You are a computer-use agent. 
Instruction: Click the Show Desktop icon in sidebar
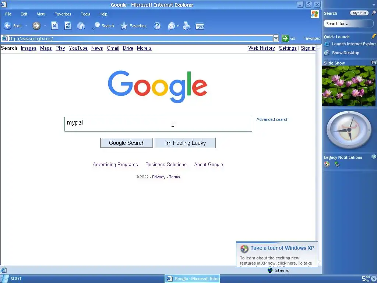(327, 53)
